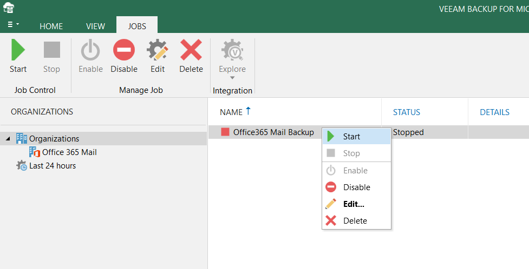Sort by the NAME column header

231,112
